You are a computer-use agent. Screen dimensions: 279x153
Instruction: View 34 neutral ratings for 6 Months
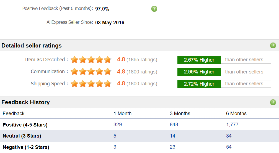pos(229,136)
